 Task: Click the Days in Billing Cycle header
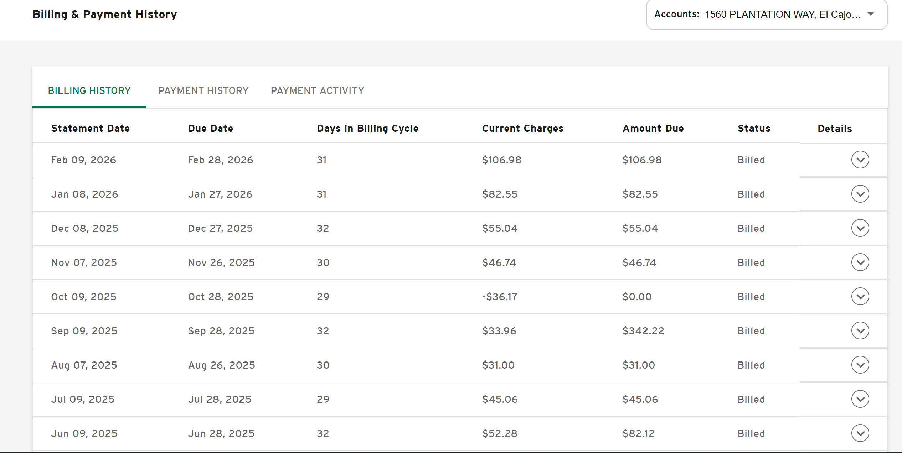pyautogui.click(x=367, y=129)
